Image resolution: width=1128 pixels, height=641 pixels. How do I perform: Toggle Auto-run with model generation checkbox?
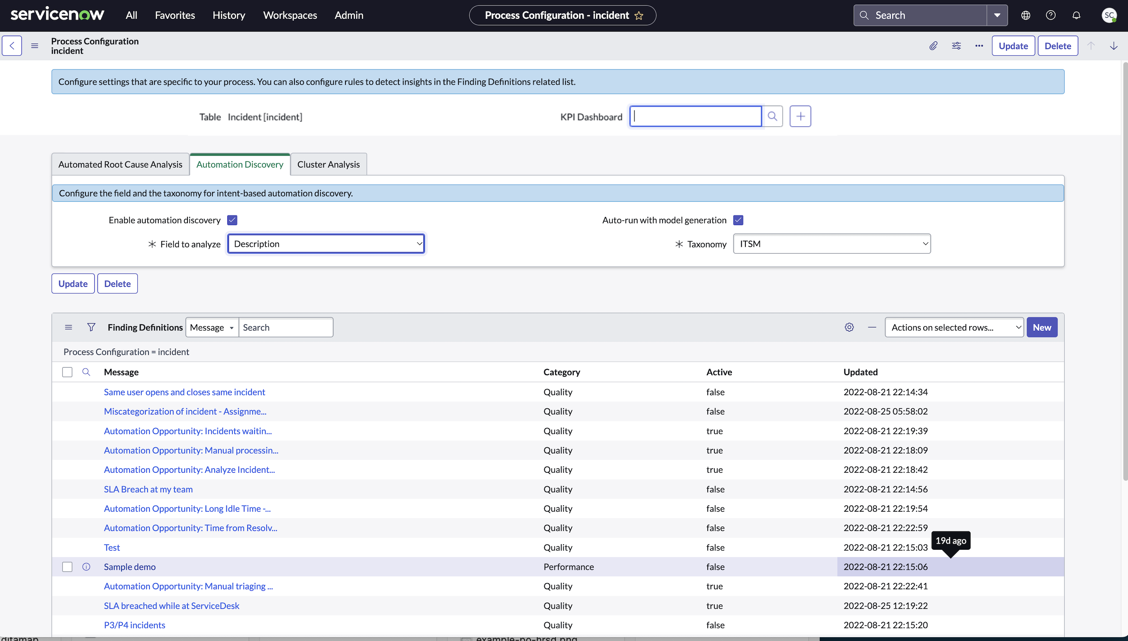(738, 220)
